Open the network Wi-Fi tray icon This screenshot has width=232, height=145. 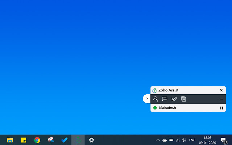pyautogui.click(x=178, y=140)
